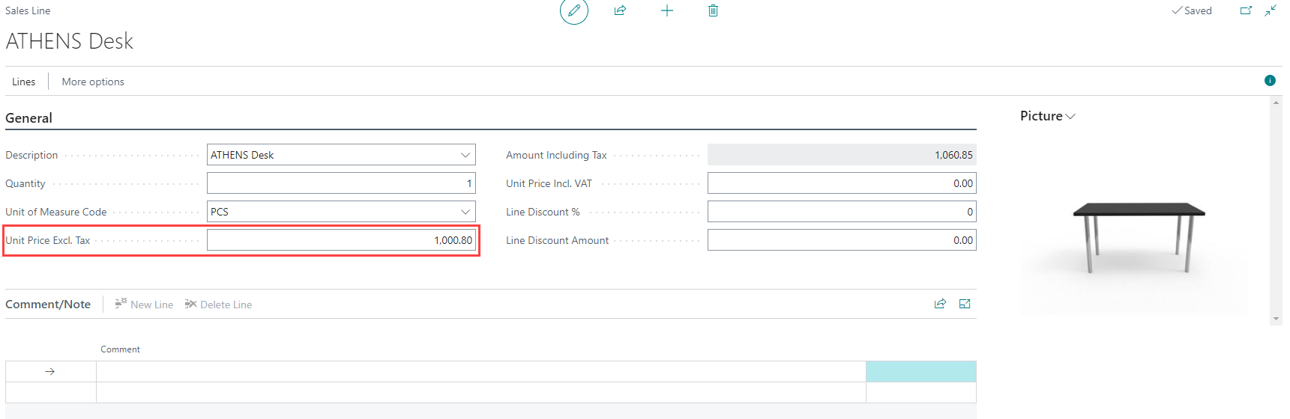Viewport: 1290px width, 419px height.
Task: Click the pencil edit icon
Action: [574, 11]
